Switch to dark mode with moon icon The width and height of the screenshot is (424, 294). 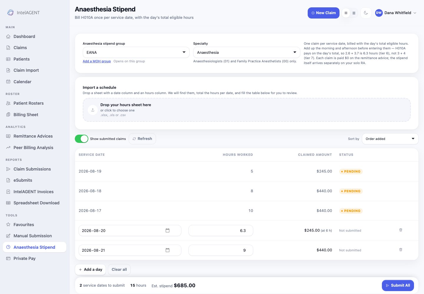pyautogui.click(x=366, y=13)
